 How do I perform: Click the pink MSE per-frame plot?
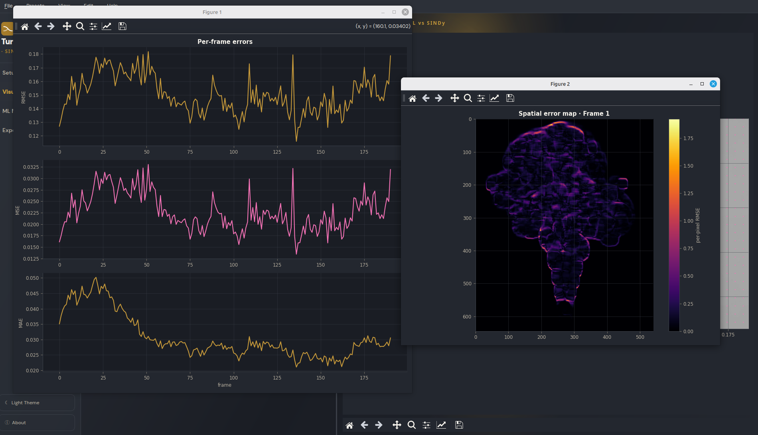point(225,210)
